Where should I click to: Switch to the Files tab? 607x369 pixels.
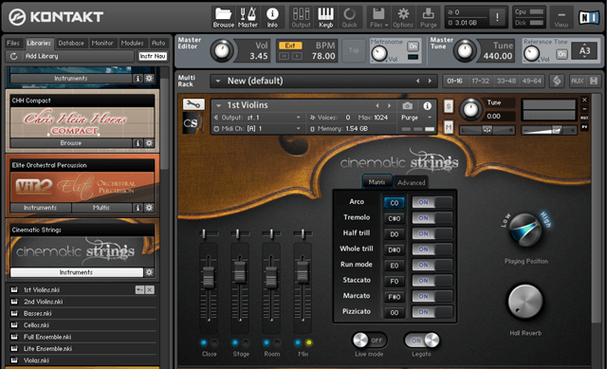point(13,43)
